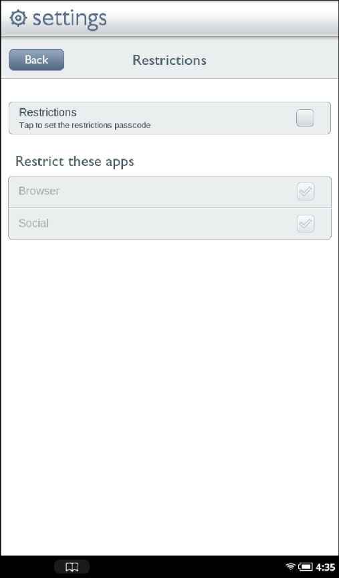339x578 pixels.
Task: Tap the Browser row label
Action: tap(39, 191)
